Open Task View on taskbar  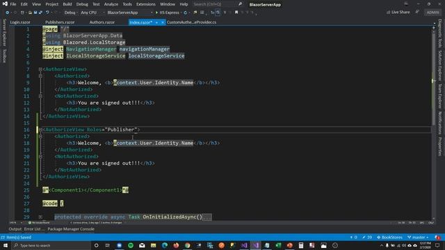pyautogui.click(x=108, y=245)
